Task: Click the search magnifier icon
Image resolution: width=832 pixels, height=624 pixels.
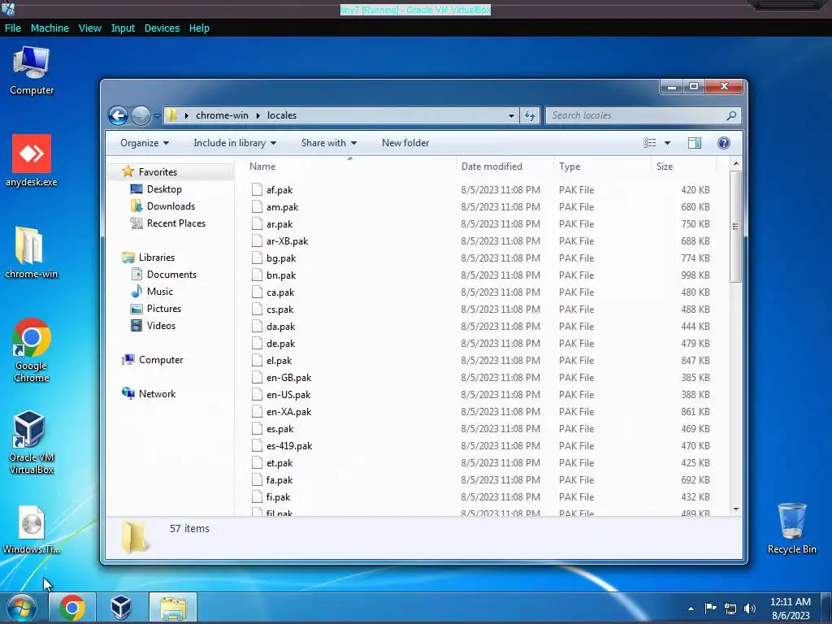Action: pyautogui.click(x=731, y=115)
